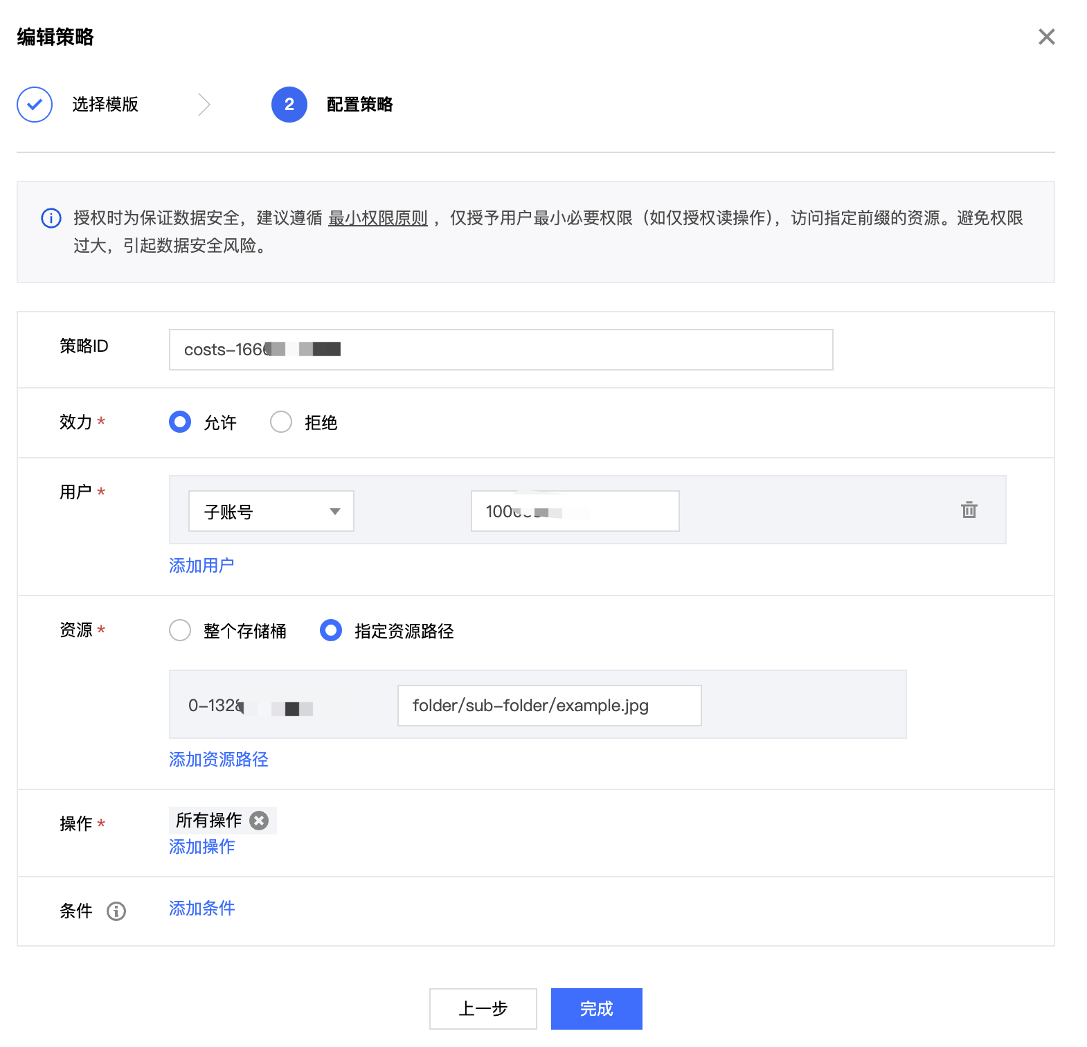The image size is (1087, 1047).
Task: Click the 配置策略 step label
Action: click(x=359, y=105)
